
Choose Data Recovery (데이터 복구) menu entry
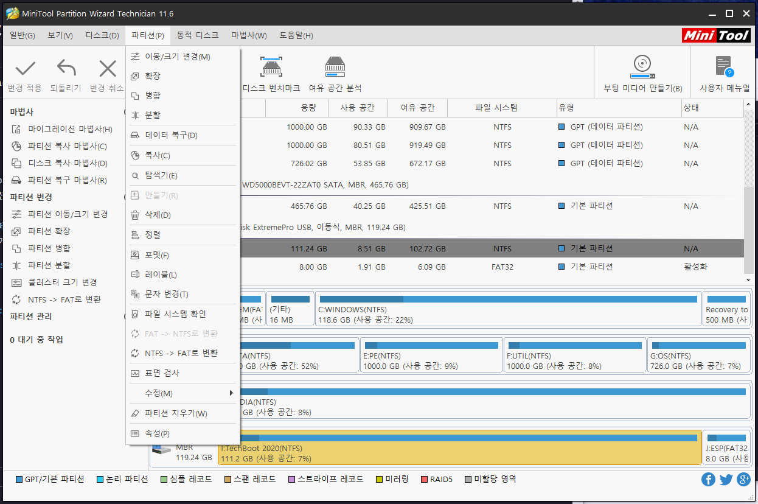183,135
